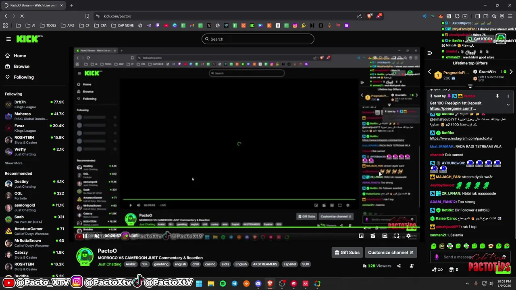Open the player settings gear

click(x=408, y=236)
